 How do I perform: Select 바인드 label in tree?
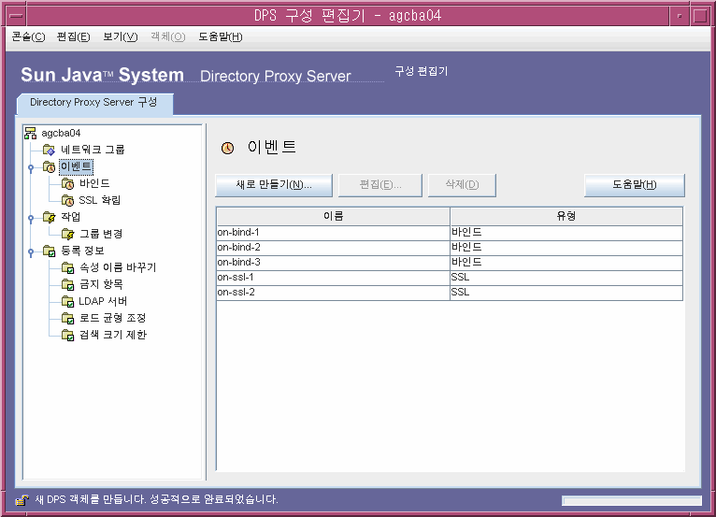click(94, 183)
